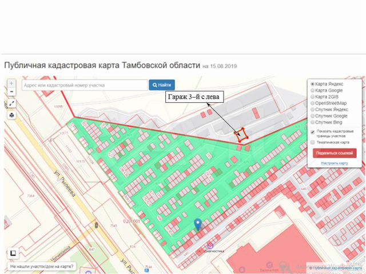The image size is (366, 274).
Task: Open the layers panel icon at bottom left
Action: (x=13, y=253)
